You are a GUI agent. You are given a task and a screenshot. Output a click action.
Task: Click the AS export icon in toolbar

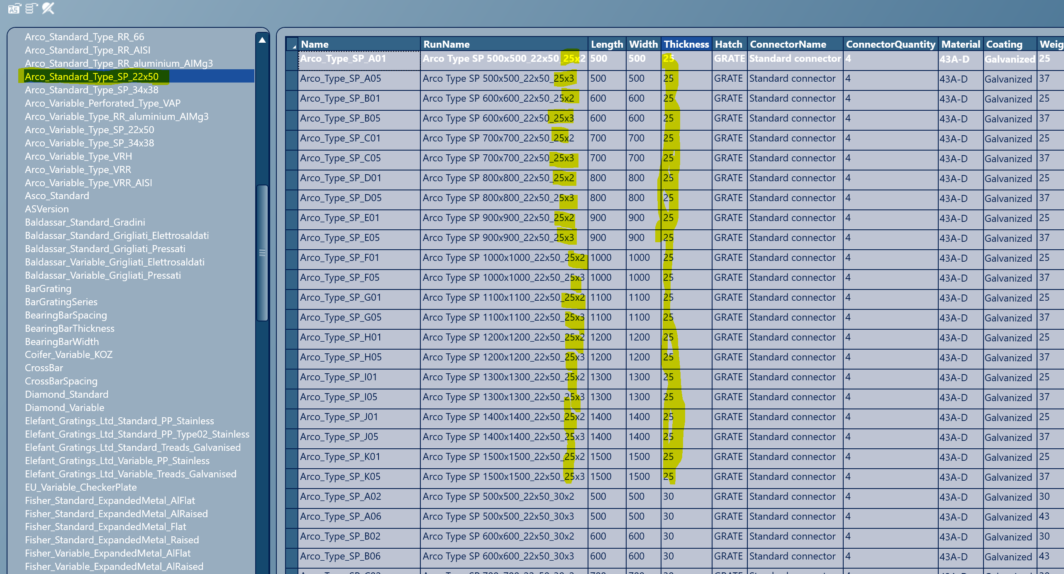14,8
